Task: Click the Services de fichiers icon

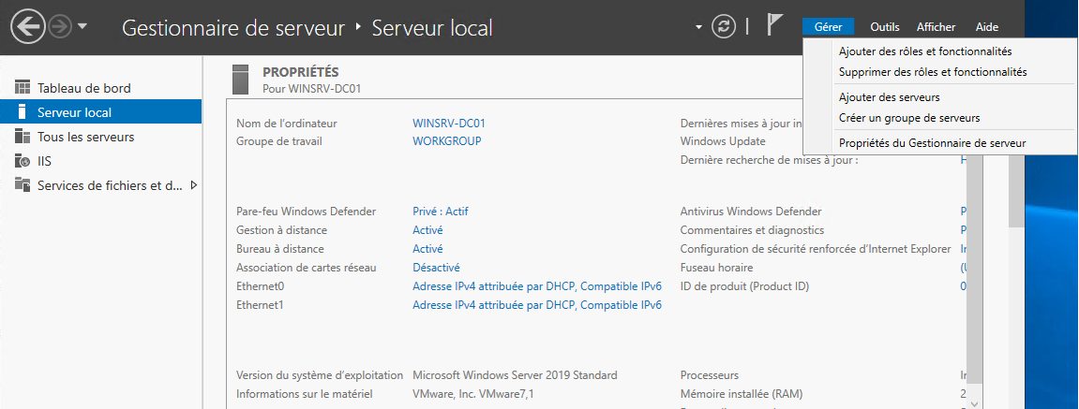Action: pyautogui.click(x=22, y=185)
